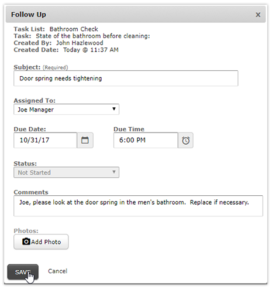The image size is (272, 289).
Task: Click into the Due Time field 6:00 PM
Action: [x=146, y=140]
